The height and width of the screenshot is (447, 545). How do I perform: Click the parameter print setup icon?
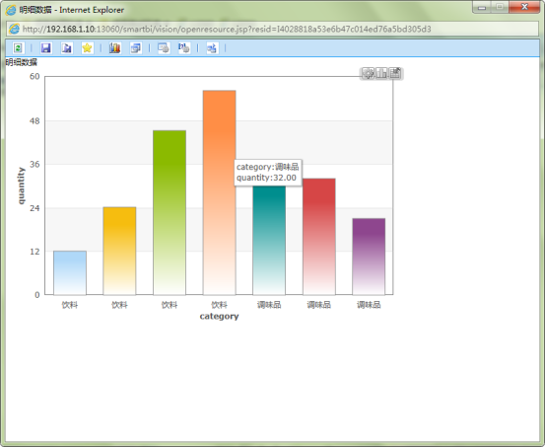(184, 47)
